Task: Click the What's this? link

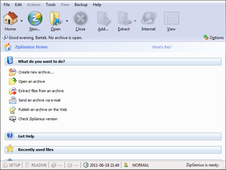Action: (x=161, y=47)
